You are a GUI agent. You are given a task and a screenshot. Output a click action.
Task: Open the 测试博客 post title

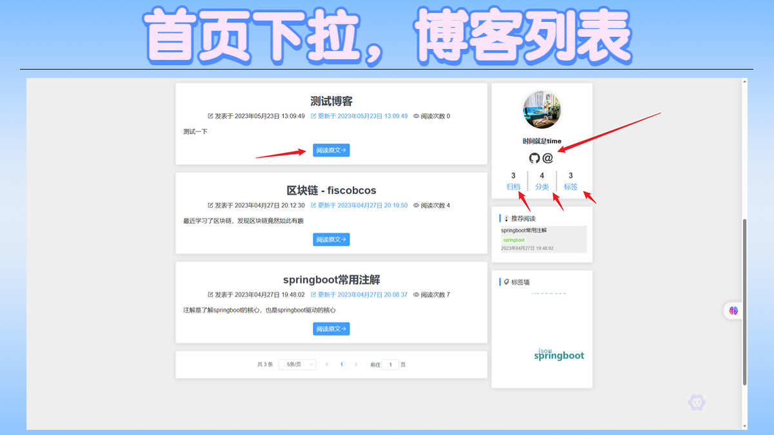[332, 101]
